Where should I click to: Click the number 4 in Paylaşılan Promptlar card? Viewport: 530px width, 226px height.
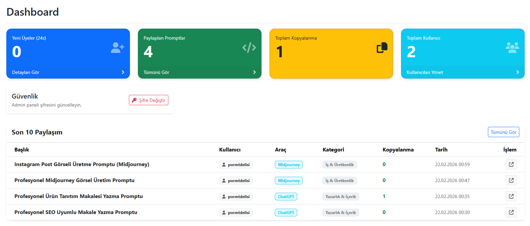(148, 52)
